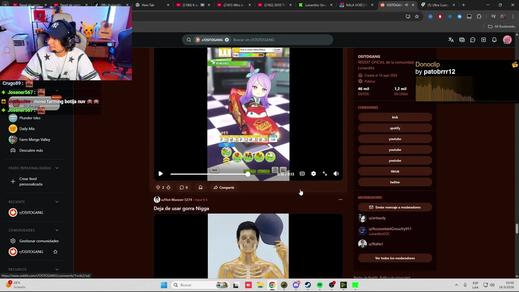Collapse the Comunidades section
The height and width of the screenshot is (292, 519).
pyautogui.click(x=57, y=230)
